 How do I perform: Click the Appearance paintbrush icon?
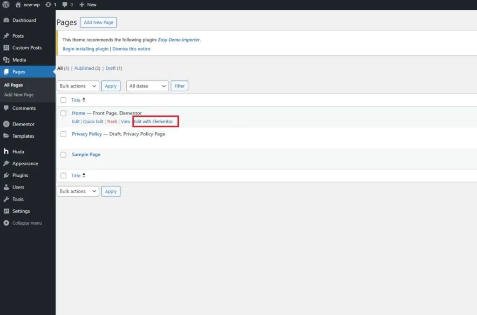[6, 163]
